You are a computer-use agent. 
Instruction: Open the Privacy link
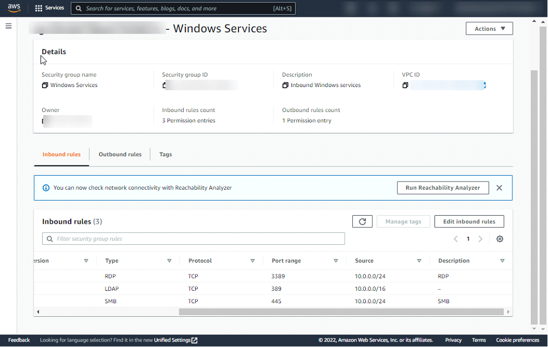[x=453, y=341]
